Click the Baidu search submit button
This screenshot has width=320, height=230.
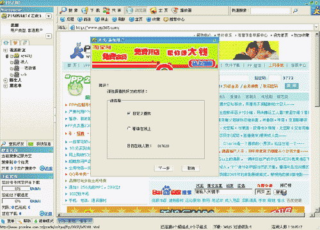click(x=280, y=192)
